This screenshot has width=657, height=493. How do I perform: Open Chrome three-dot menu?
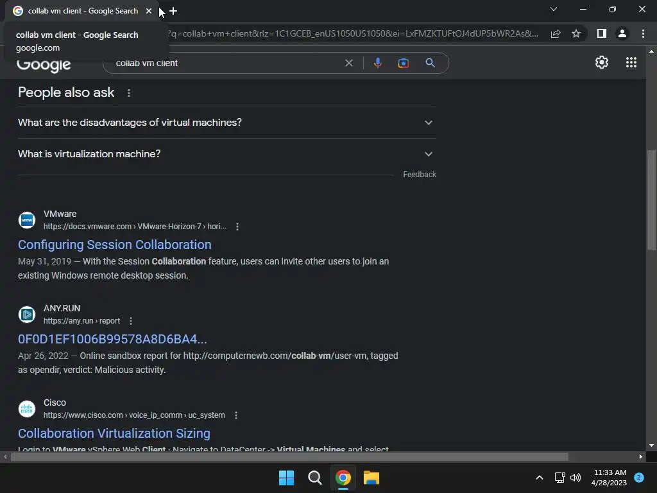click(643, 33)
